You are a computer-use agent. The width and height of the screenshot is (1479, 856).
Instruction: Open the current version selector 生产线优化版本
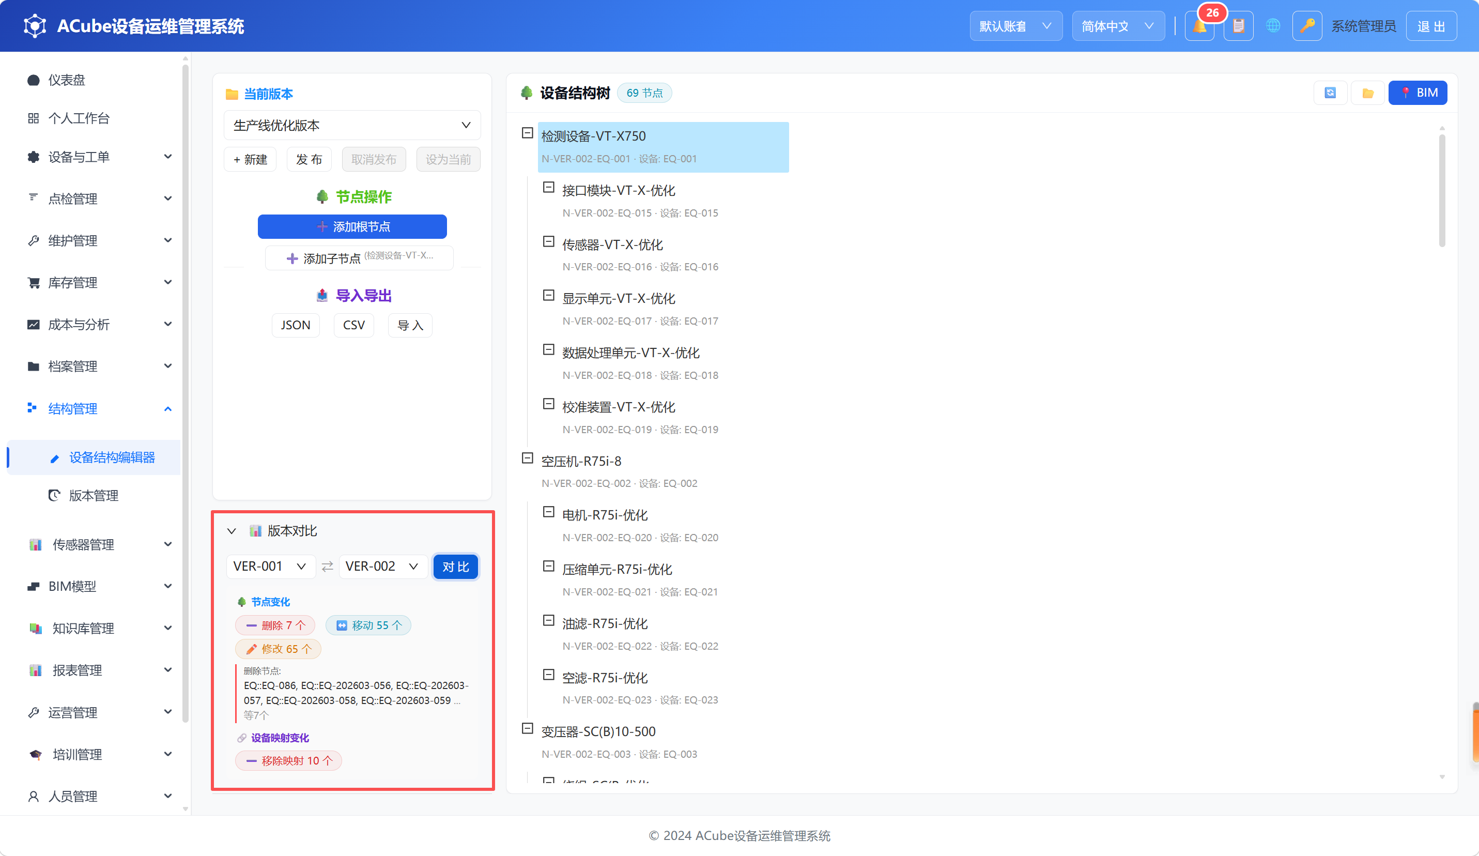(352, 125)
